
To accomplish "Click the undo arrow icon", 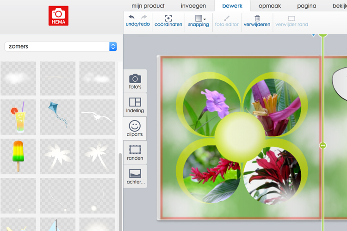I will coord(132,17).
